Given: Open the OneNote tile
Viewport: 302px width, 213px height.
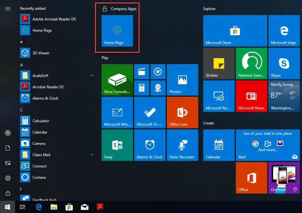Looking at the screenshot, I should click(284, 178).
